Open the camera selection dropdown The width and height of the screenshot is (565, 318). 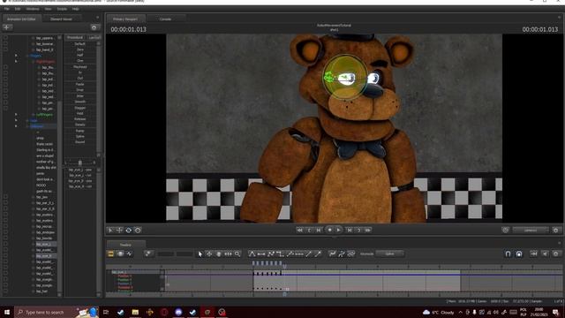pyautogui.click(x=531, y=230)
